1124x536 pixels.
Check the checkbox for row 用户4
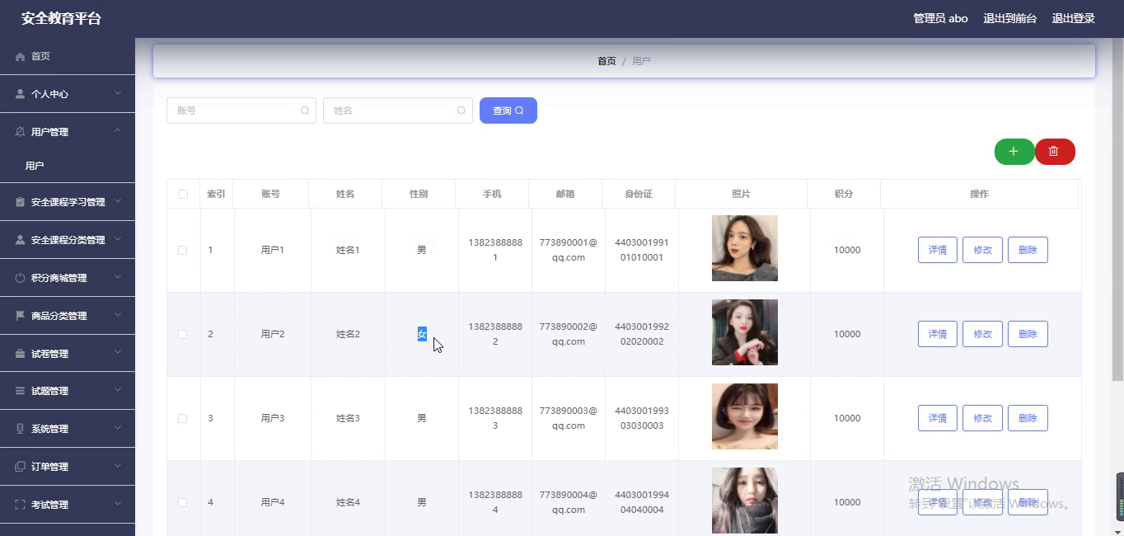183,502
